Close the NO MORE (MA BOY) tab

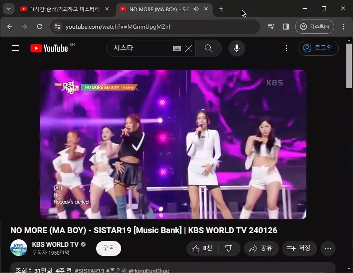(206, 9)
